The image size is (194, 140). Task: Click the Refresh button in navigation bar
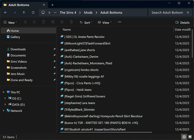pyautogui.click(x=33, y=13)
